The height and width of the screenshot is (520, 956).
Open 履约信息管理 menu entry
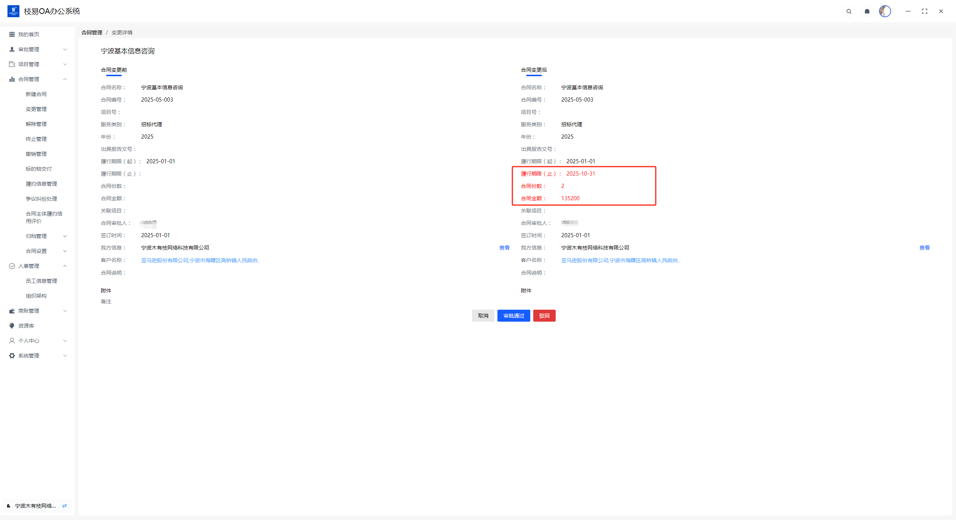click(41, 184)
